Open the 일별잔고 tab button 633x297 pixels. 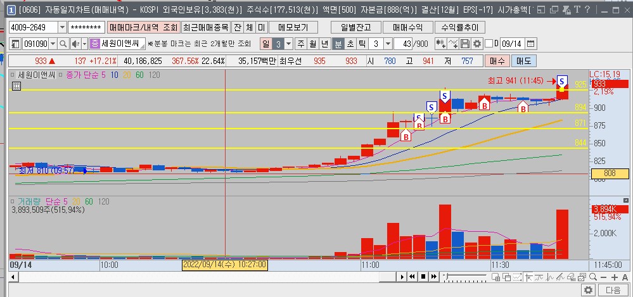[355, 27]
